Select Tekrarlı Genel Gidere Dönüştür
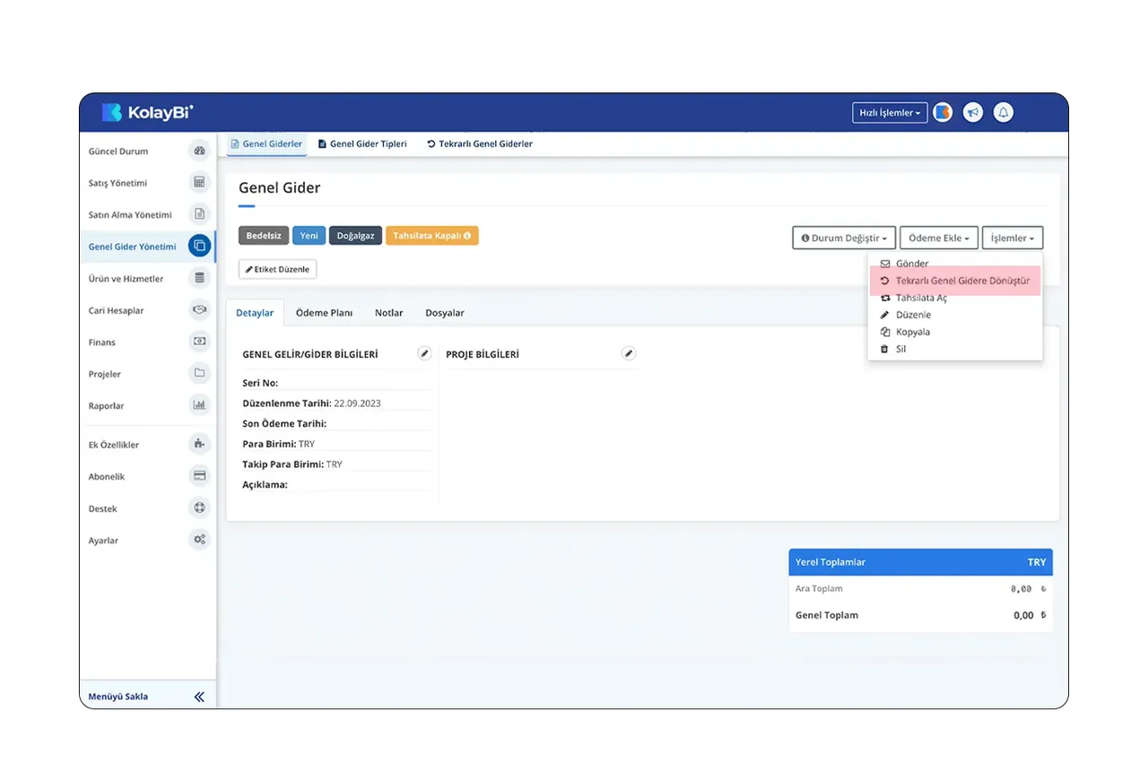The image size is (1148, 780). click(x=955, y=281)
